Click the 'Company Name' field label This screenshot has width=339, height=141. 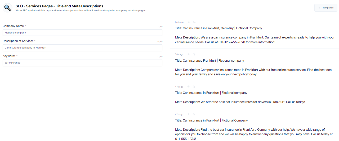[13, 26]
